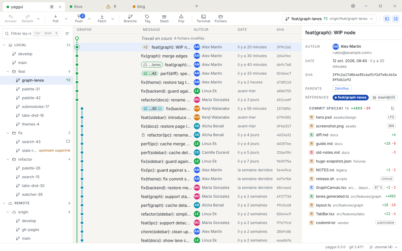Select the Travail en cours row
This screenshot has height=251, width=402.
(187, 38)
